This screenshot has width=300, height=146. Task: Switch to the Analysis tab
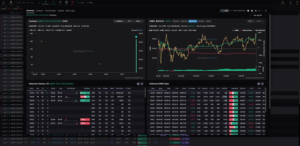[40, 11]
